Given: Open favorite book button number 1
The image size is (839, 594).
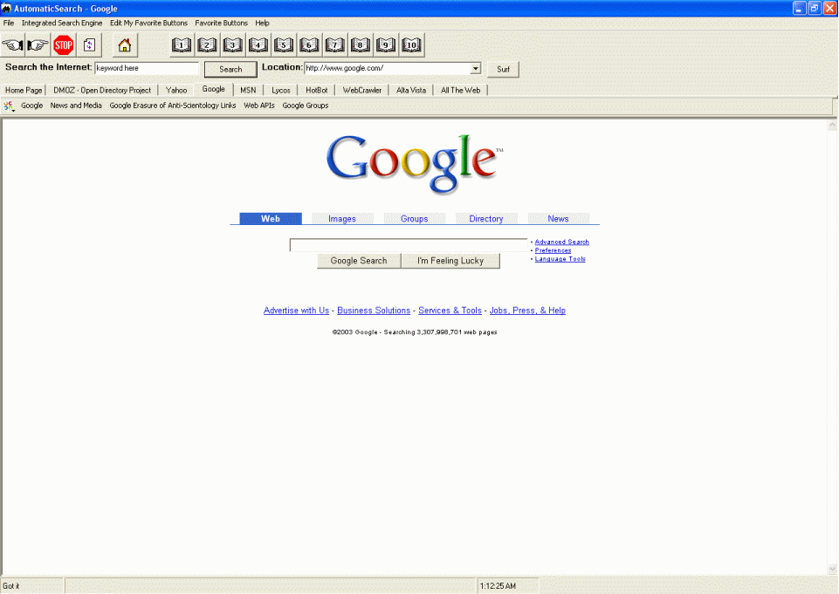Looking at the screenshot, I should [x=182, y=44].
